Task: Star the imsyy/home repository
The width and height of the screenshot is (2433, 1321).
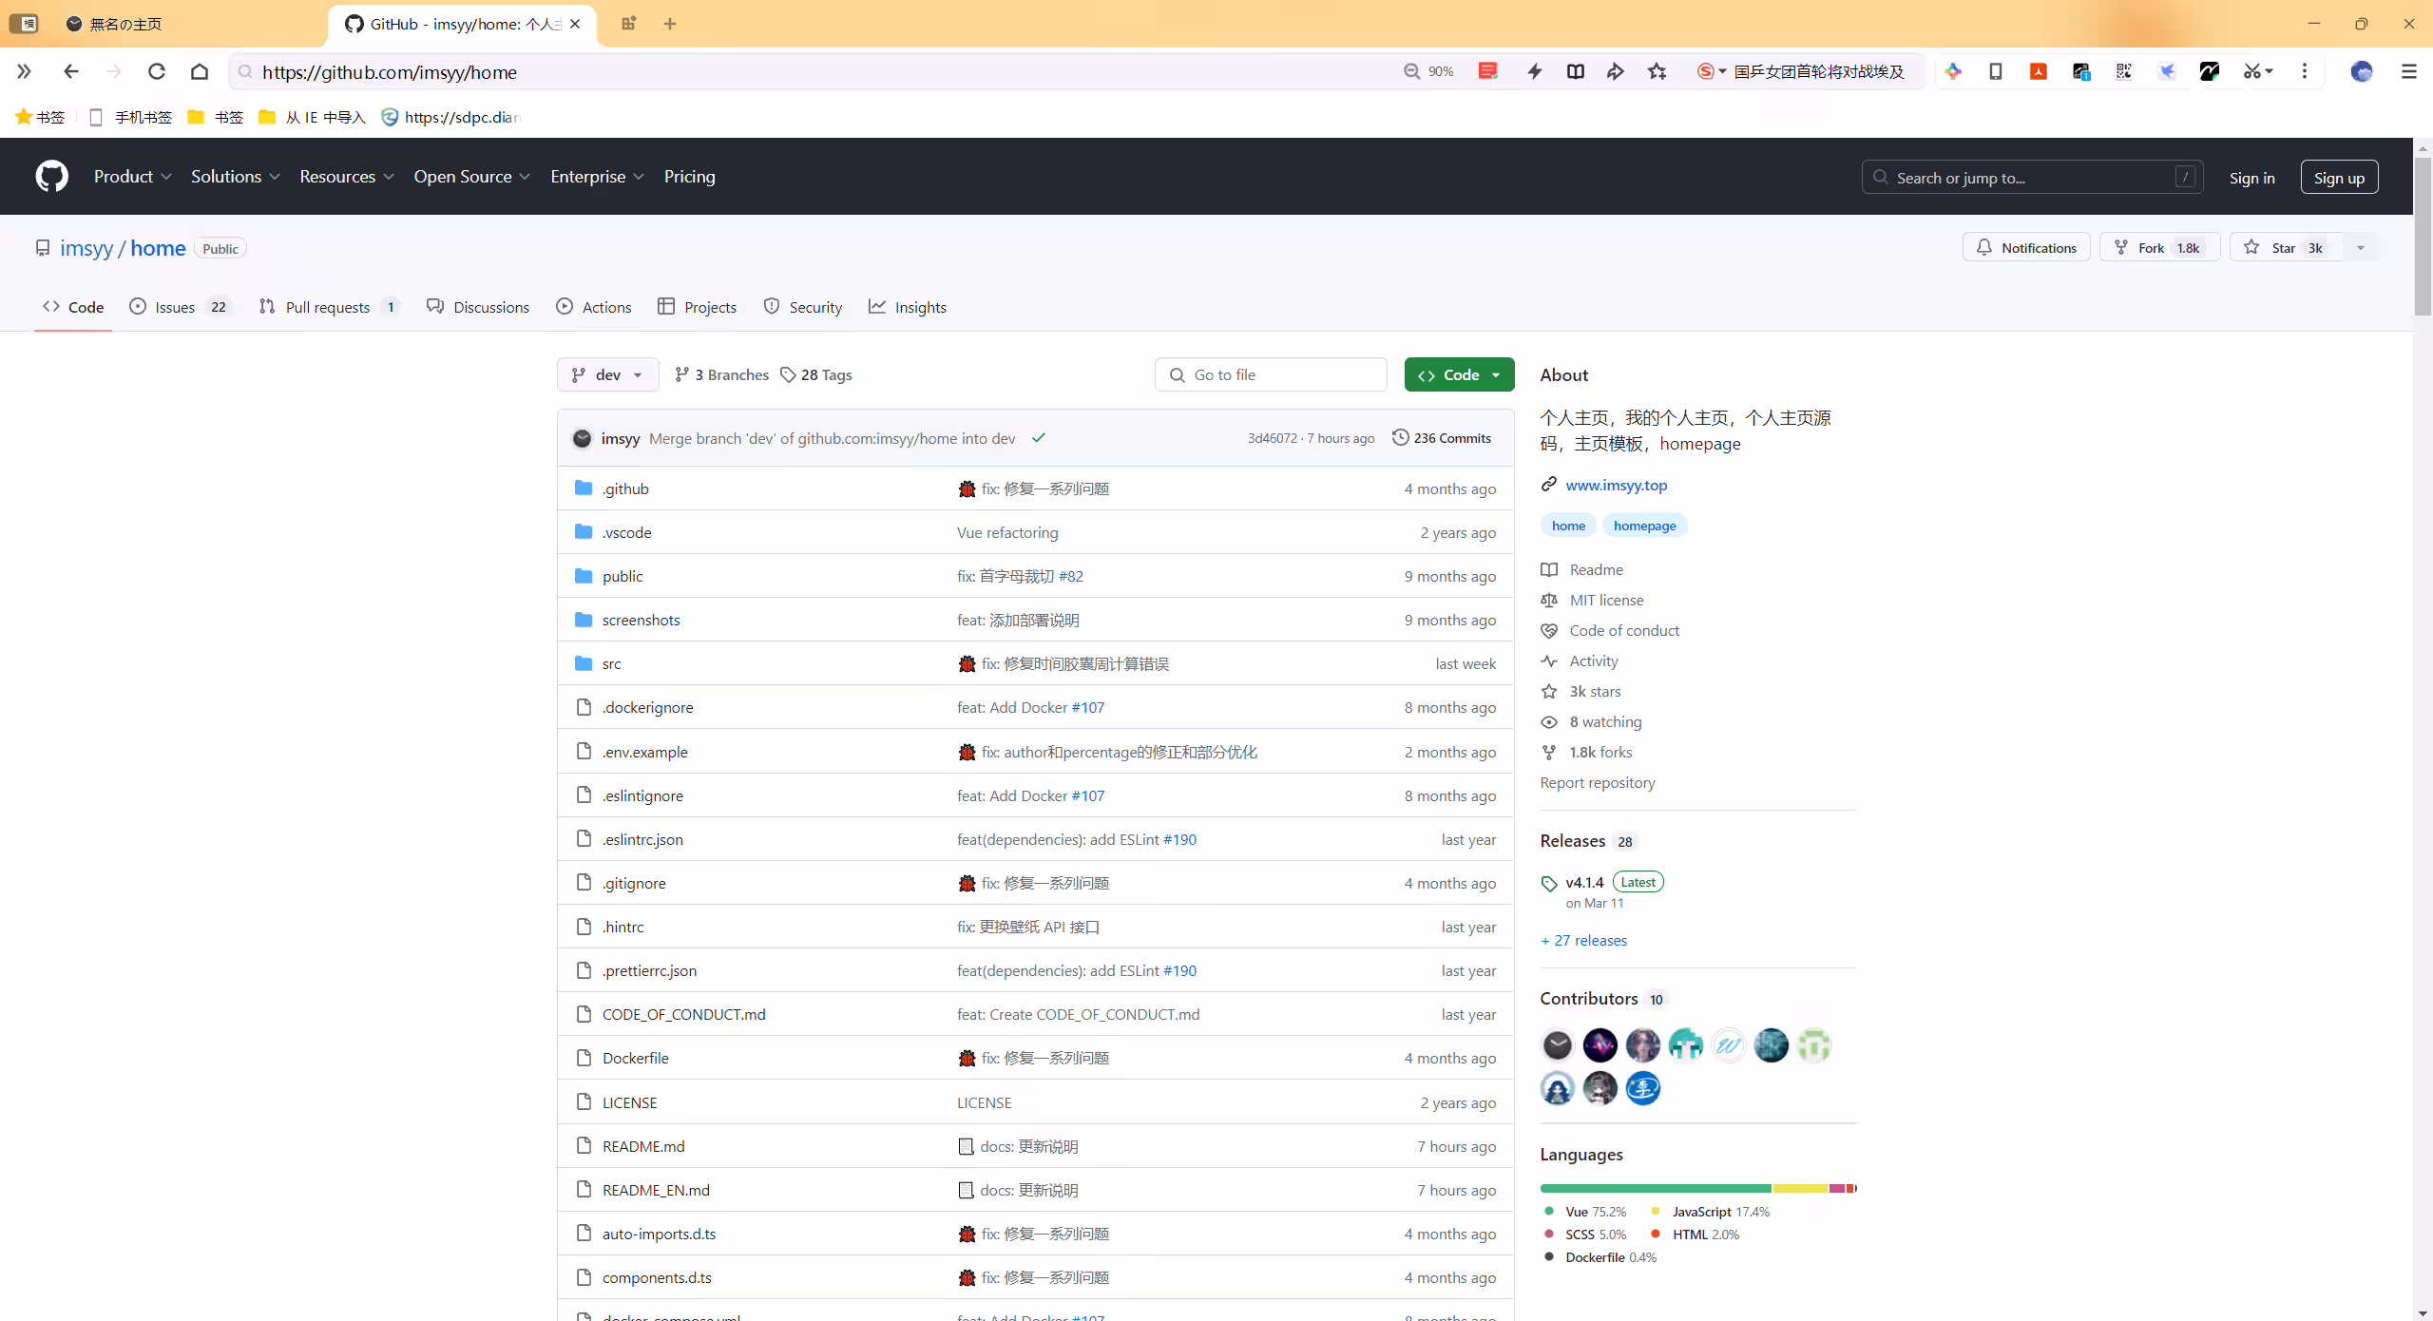Action: coord(2286,247)
